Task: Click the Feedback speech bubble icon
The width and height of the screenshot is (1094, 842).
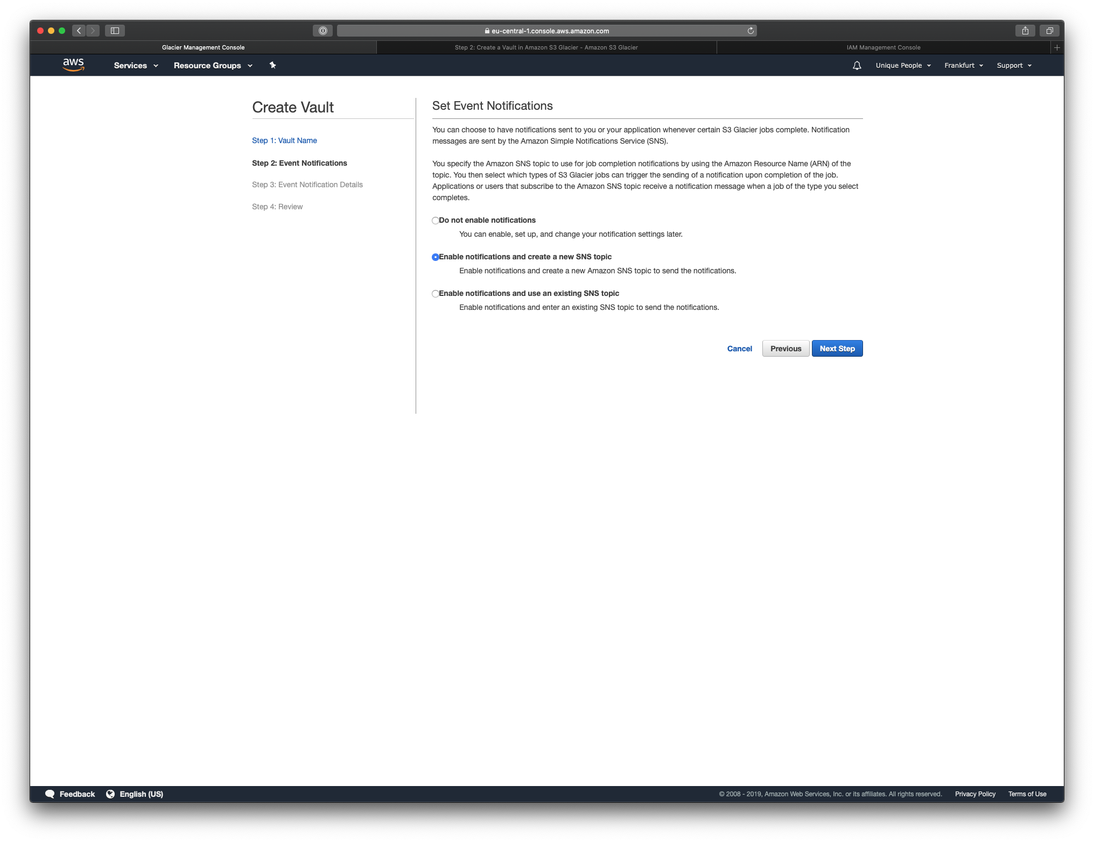Action: click(50, 794)
